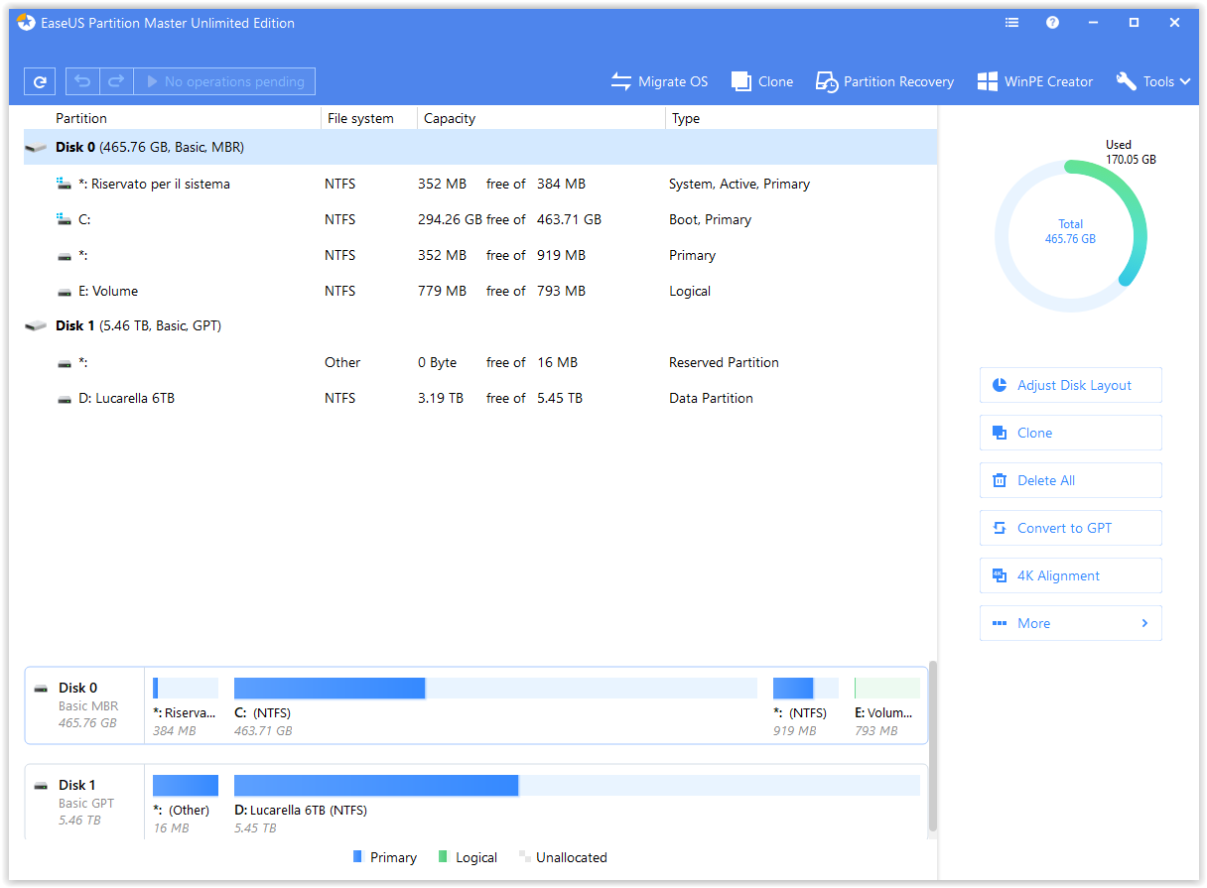Click No operations pending execute button
The width and height of the screenshot is (1207, 888).
(224, 81)
